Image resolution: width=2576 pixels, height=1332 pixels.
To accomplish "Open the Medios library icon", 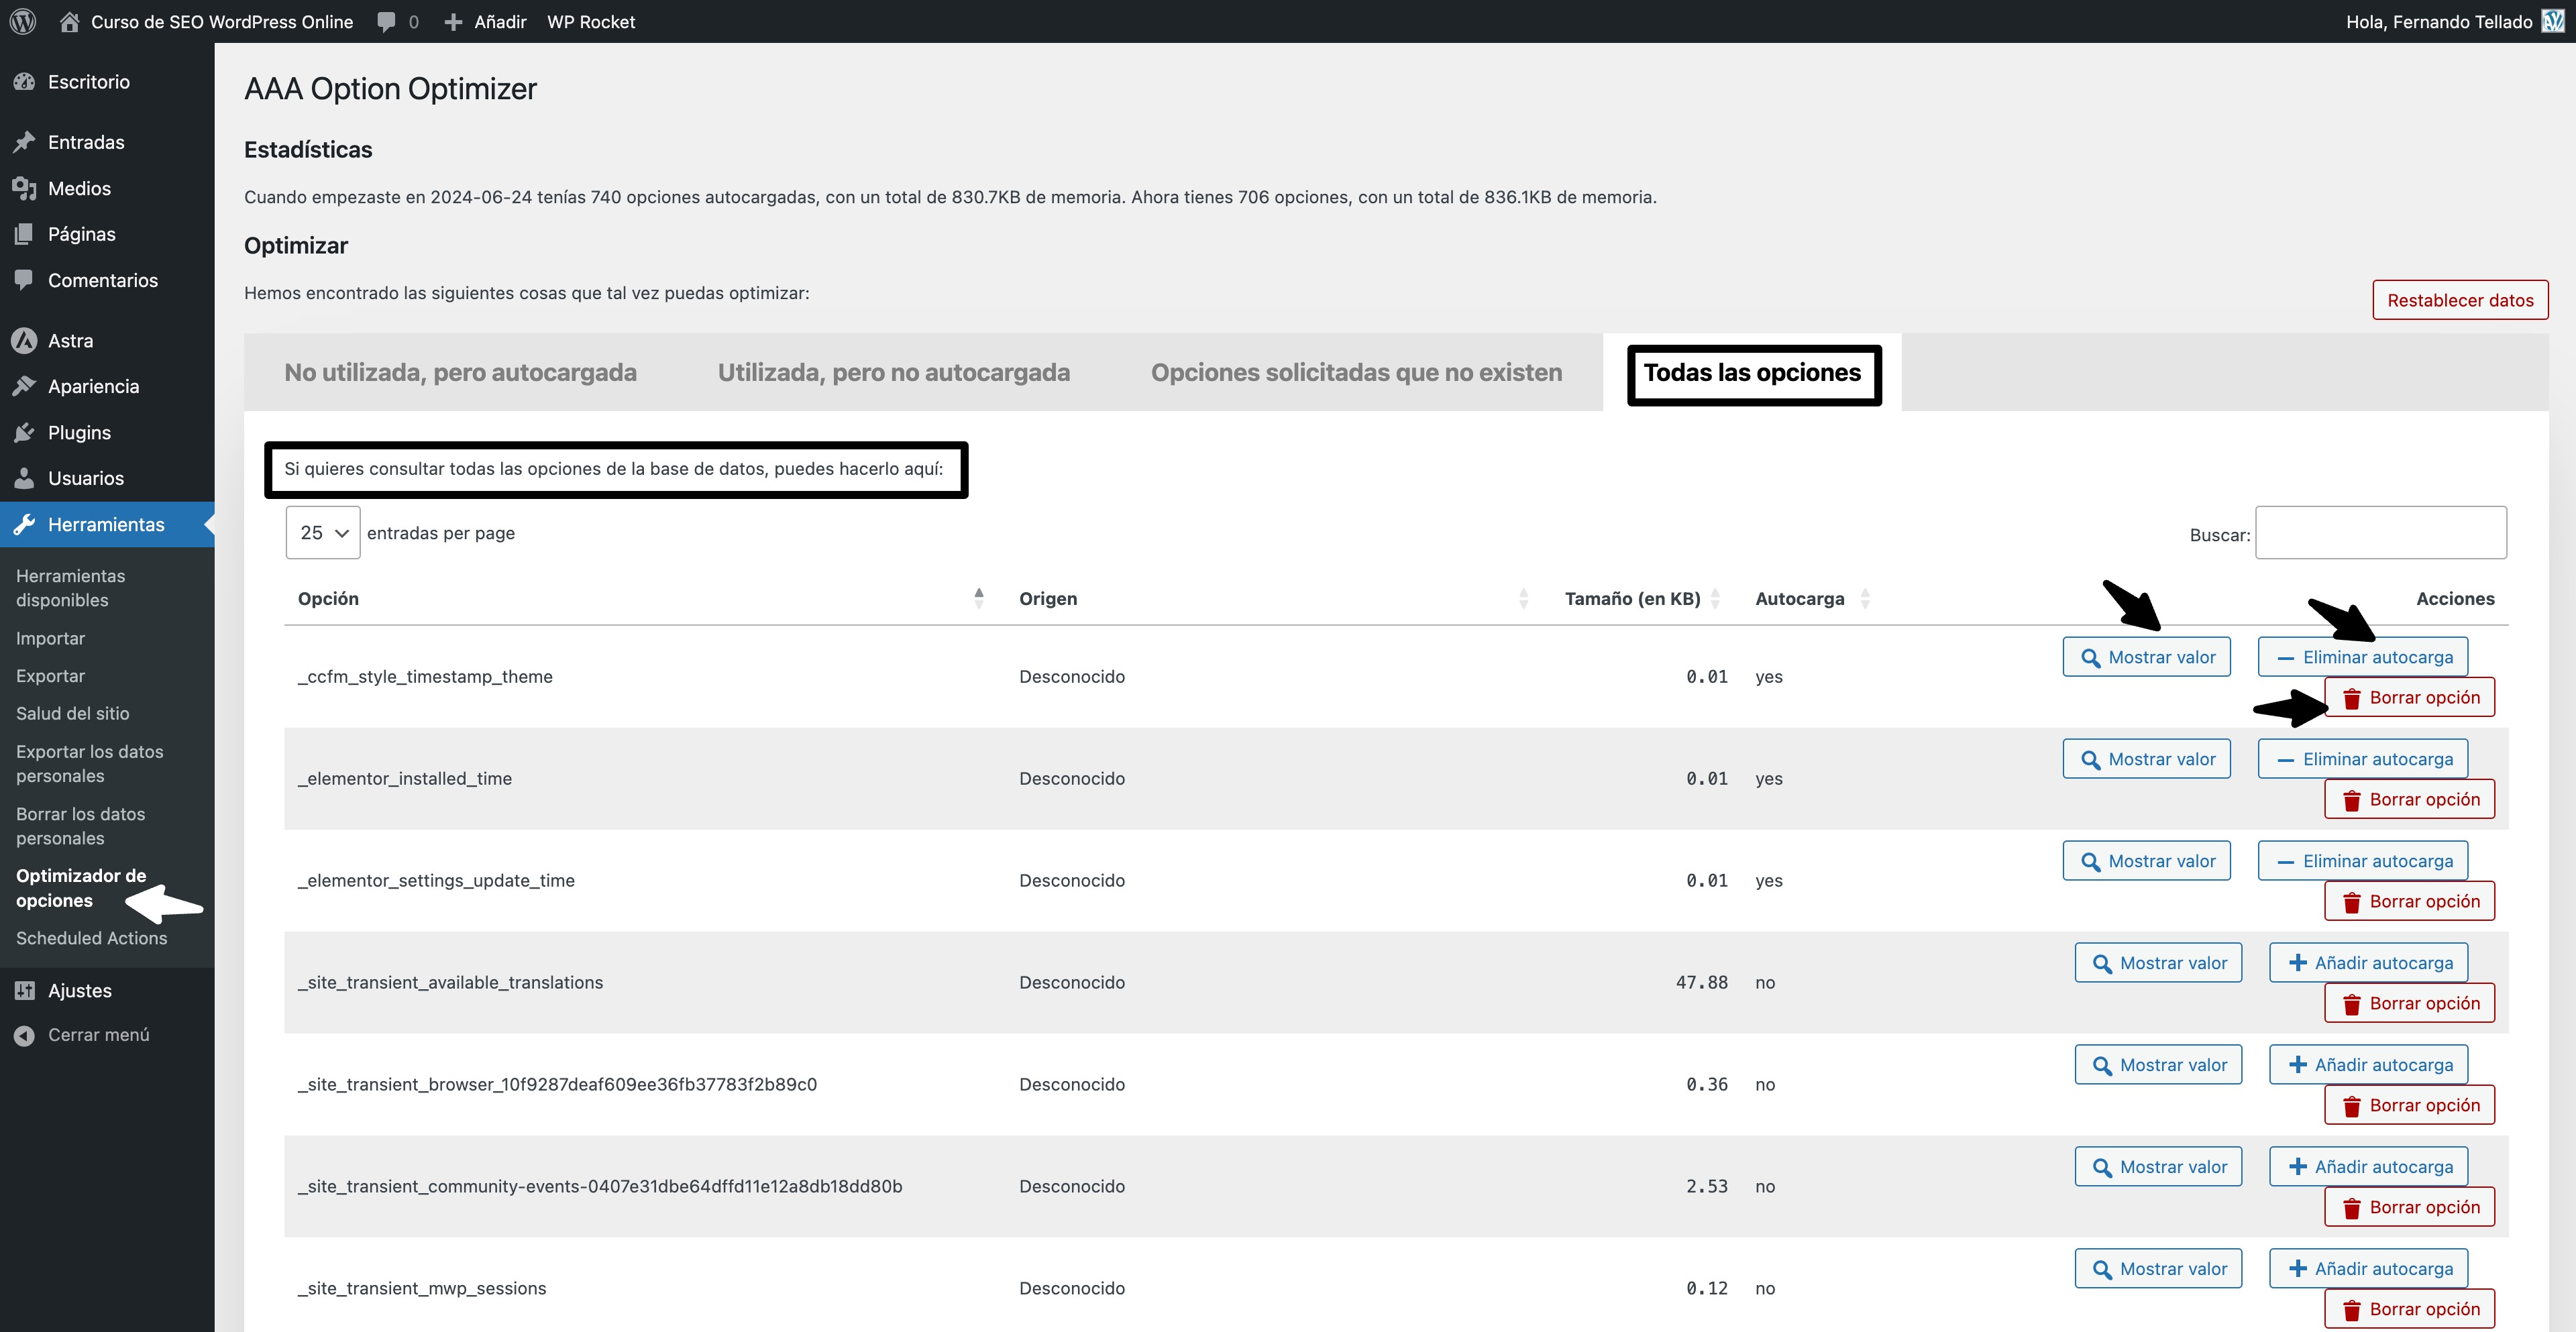I will pos(24,188).
